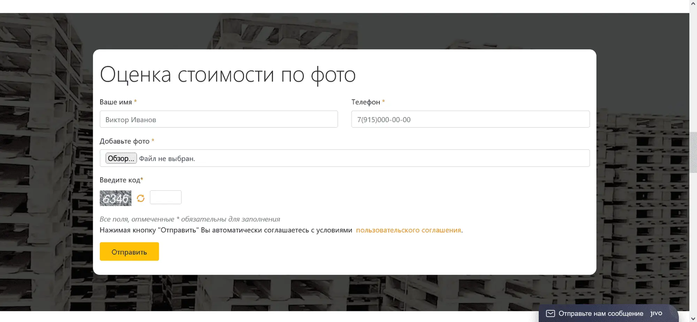Viewport: 697px width, 322px height.
Task: Click the "Телефон" field label
Action: pyautogui.click(x=366, y=102)
